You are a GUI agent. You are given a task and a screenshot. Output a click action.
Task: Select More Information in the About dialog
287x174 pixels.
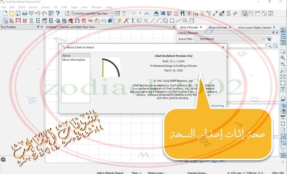click(x=74, y=60)
